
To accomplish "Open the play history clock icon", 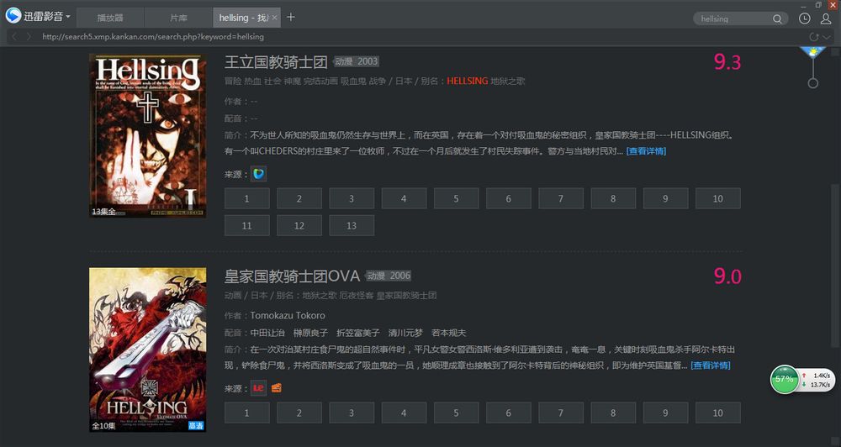I will [x=805, y=18].
